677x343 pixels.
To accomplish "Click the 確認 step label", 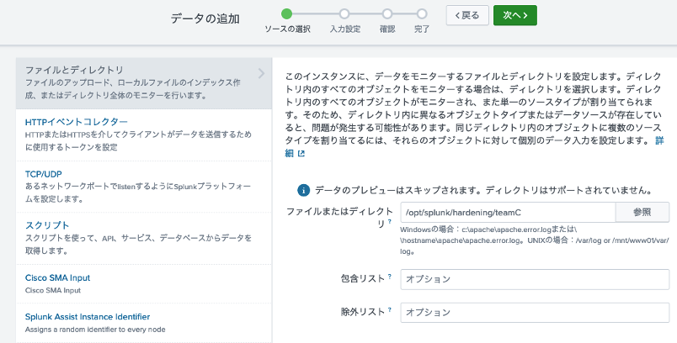I will pyautogui.click(x=387, y=29).
